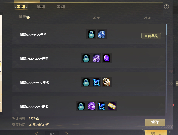This screenshot has height=135, width=178.
Task: Select teal pouch in 6000-9999 reward row
Action: (x=81, y=106)
